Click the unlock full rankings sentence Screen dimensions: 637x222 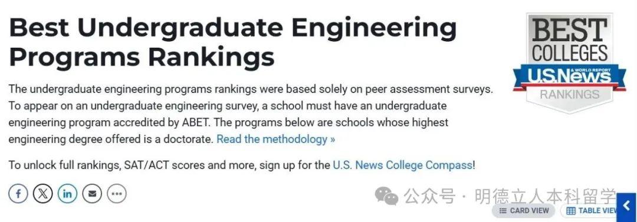coord(242,165)
